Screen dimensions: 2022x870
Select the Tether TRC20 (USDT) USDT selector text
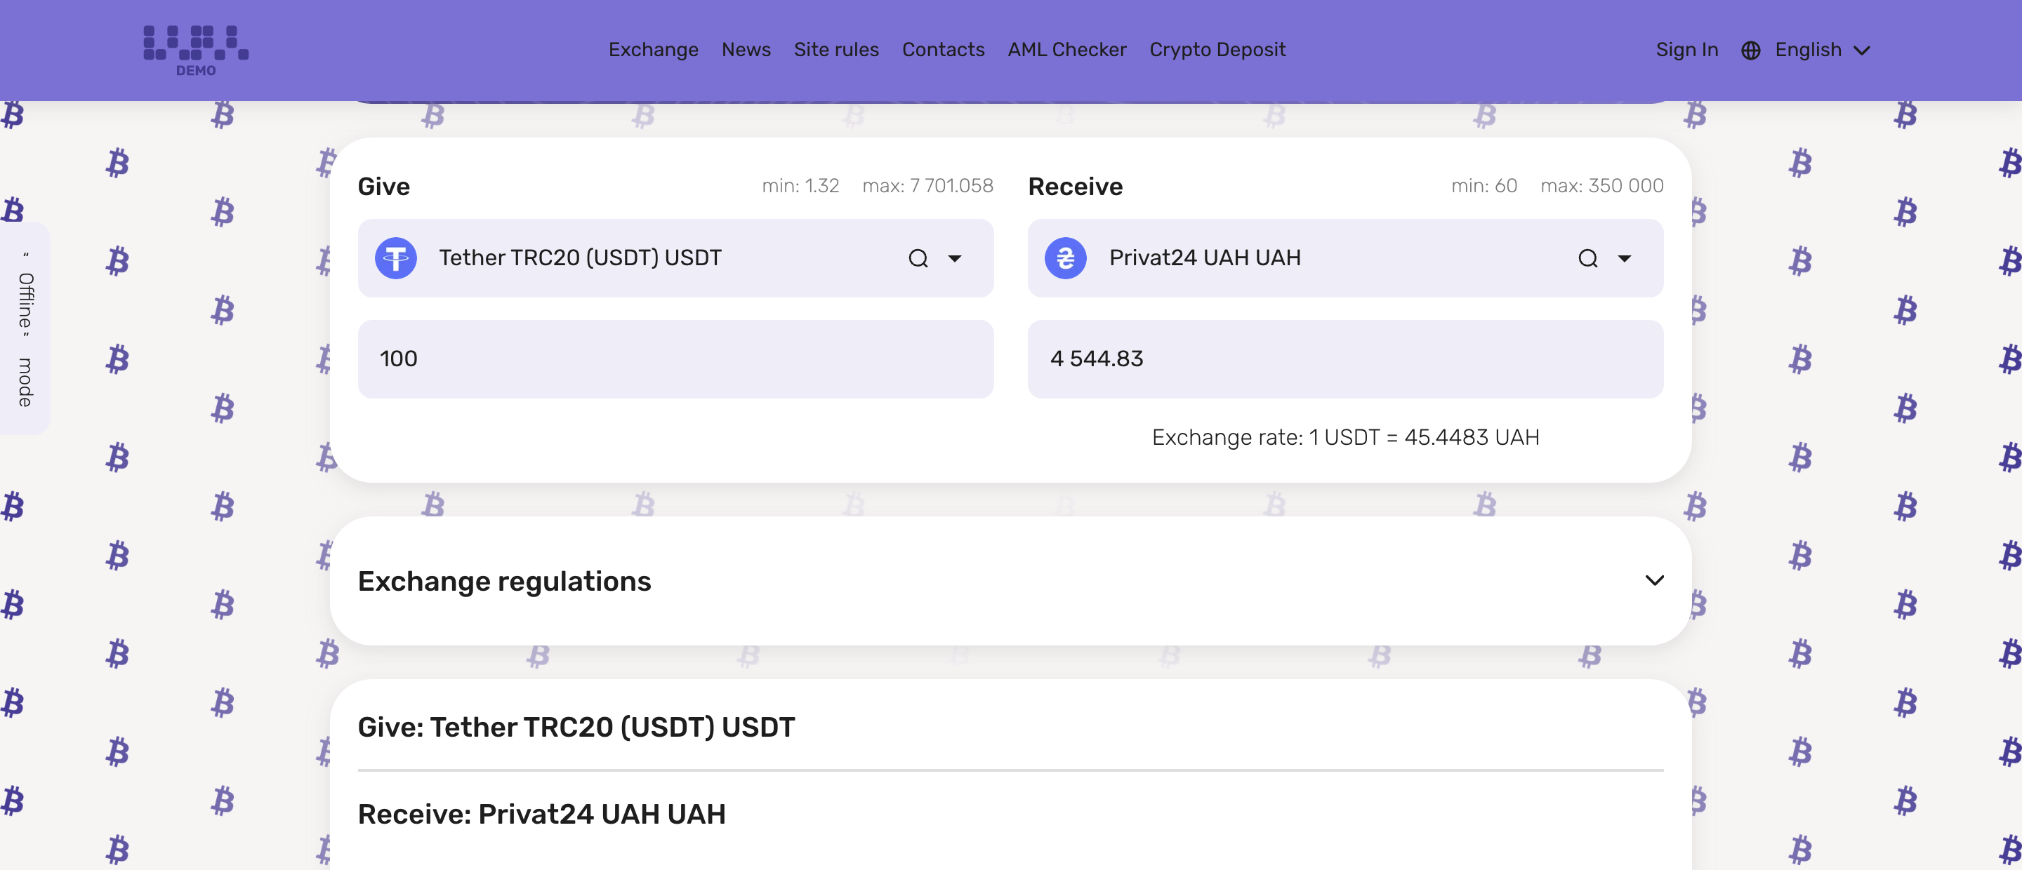579,258
